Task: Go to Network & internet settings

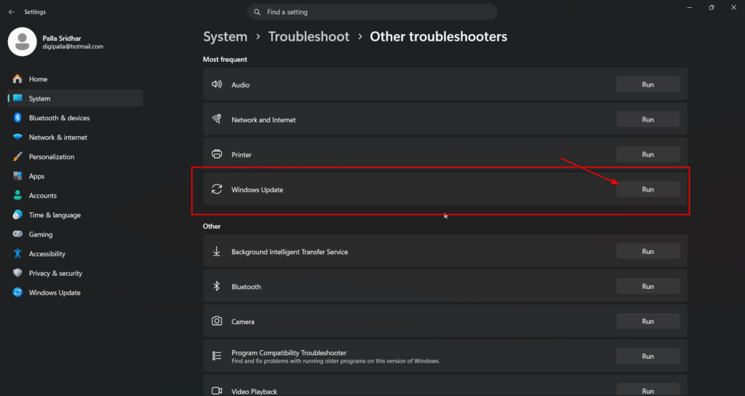Action: coord(76,138)
